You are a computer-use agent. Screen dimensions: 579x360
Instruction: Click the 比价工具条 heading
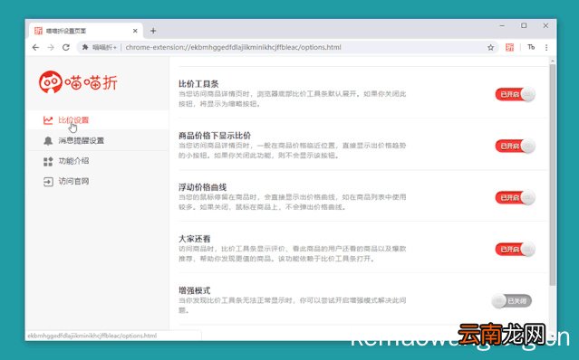click(198, 84)
